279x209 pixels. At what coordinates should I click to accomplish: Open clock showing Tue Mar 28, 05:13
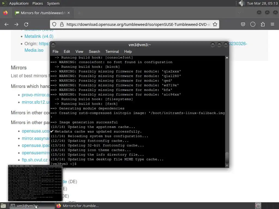click(x=262, y=3)
